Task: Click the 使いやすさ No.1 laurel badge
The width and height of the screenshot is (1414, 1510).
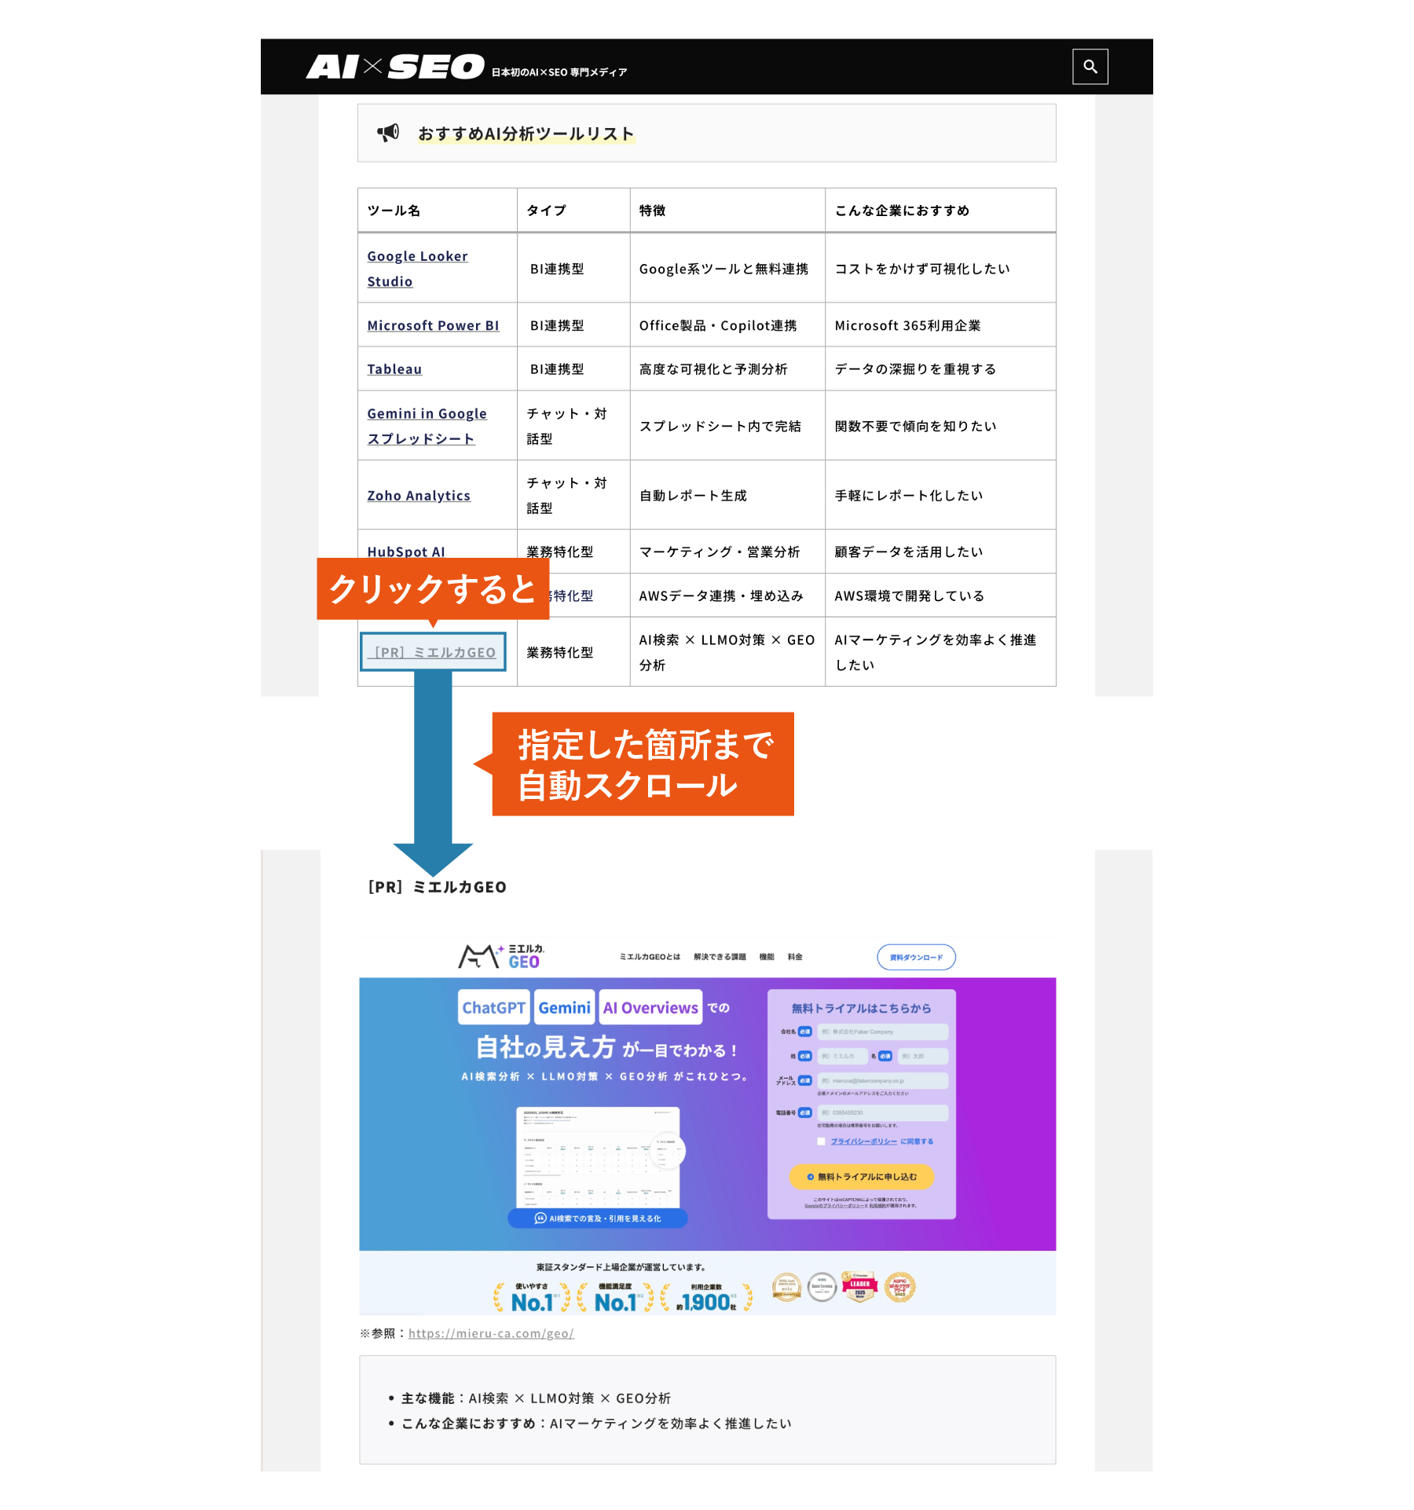Action: [533, 1297]
